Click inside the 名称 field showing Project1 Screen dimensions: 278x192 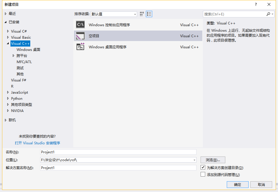click(x=116, y=152)
